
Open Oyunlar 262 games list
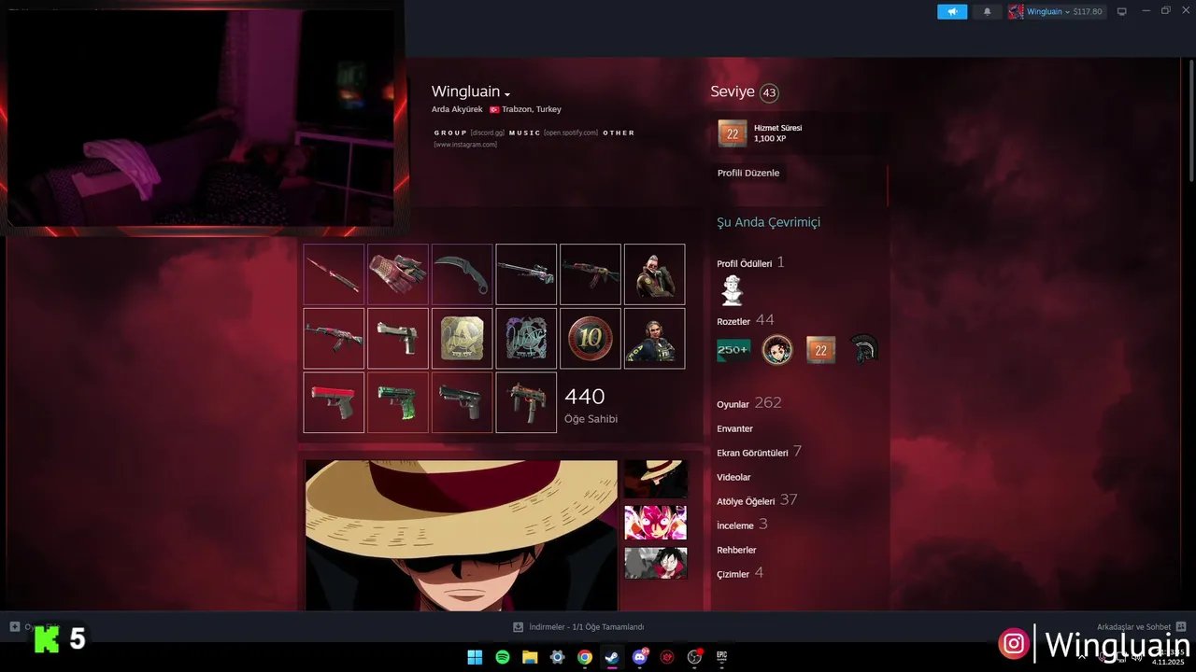pos(748,403)
